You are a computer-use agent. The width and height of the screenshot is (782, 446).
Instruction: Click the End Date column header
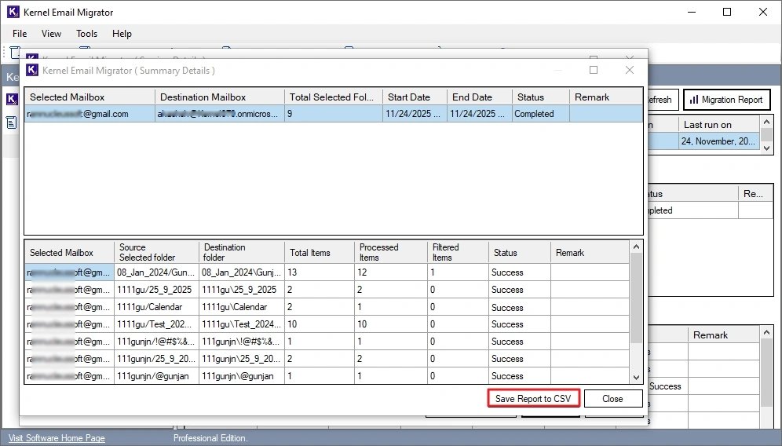coord(479,97)
